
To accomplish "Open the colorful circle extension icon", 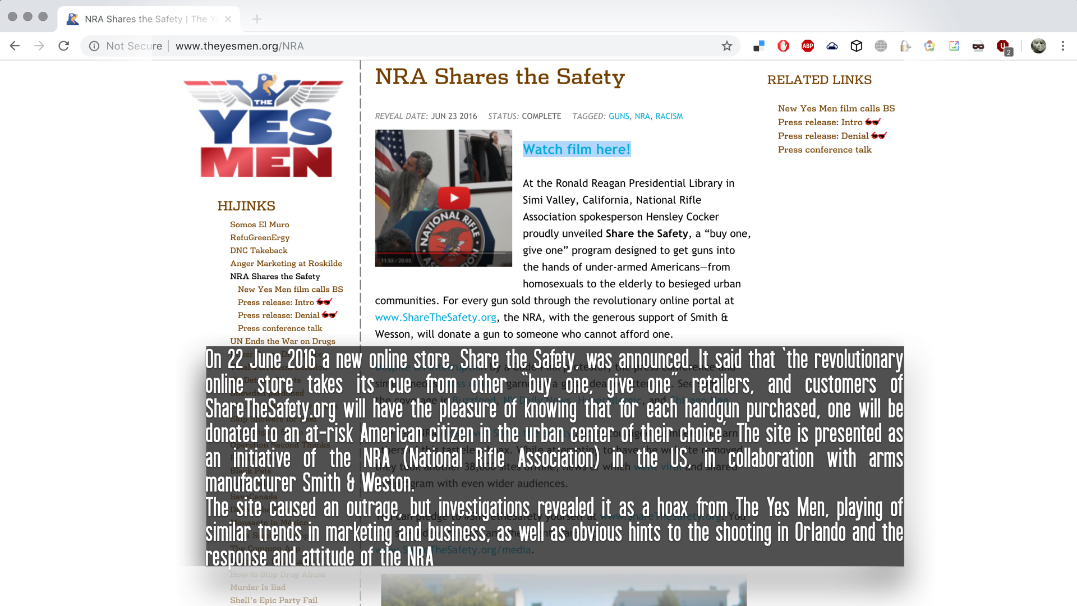I will (929, 46).
